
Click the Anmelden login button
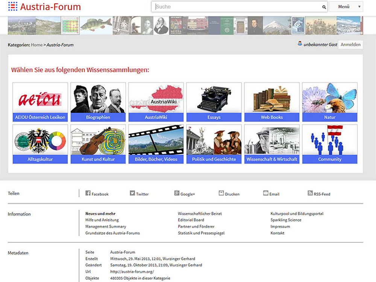[x=350, y=44]
